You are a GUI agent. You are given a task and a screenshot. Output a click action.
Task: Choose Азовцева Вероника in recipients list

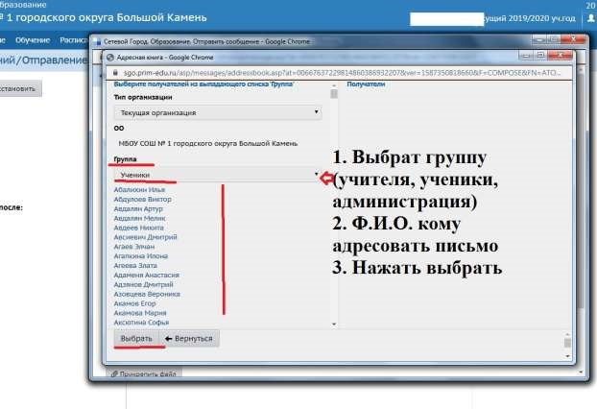(x=147, y=294)
